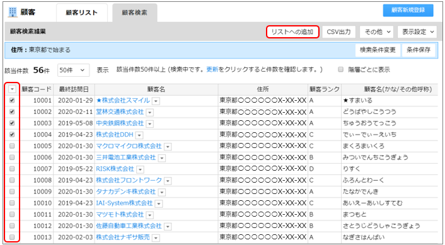The width and height of the screenshot is (445, 245).
Task: Uncheck the checkbox for customer 10003
Action: 12,123
